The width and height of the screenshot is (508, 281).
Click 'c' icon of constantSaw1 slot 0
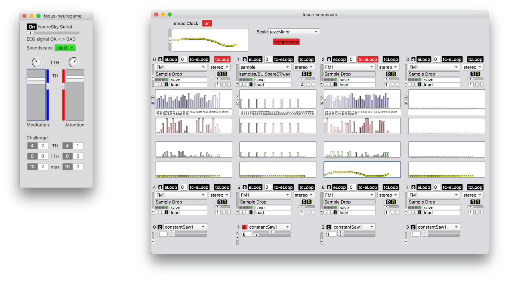tap(160, 227)
